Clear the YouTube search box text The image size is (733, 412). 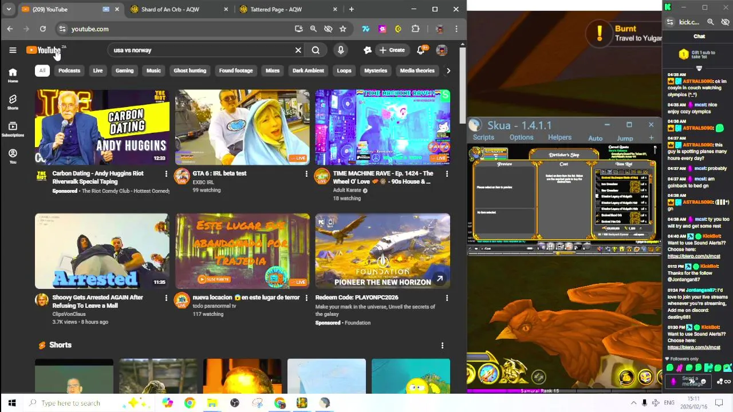tap(298, 50)
